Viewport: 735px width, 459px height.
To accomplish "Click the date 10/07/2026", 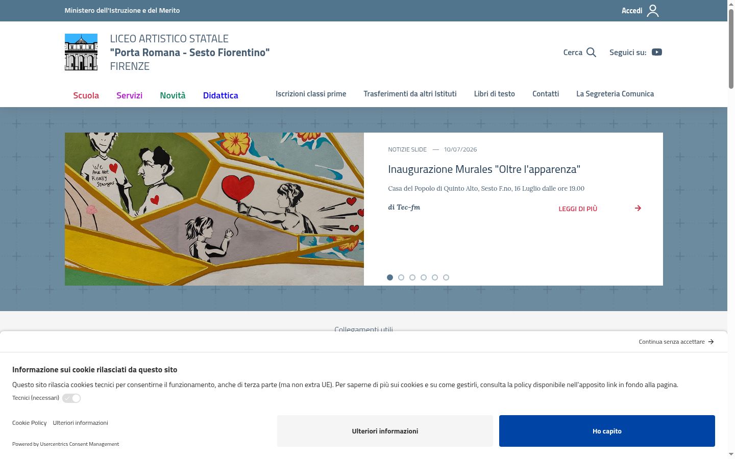I will point(460,149).
